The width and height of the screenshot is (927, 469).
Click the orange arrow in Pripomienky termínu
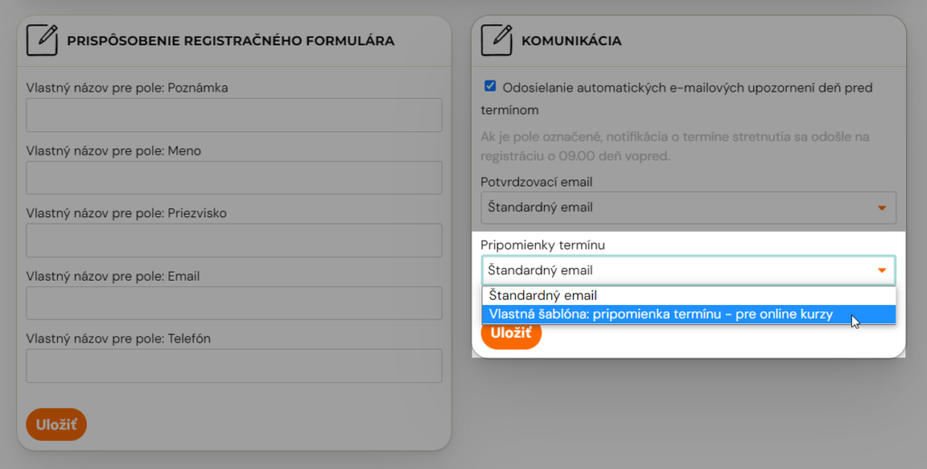coord(882,271)
